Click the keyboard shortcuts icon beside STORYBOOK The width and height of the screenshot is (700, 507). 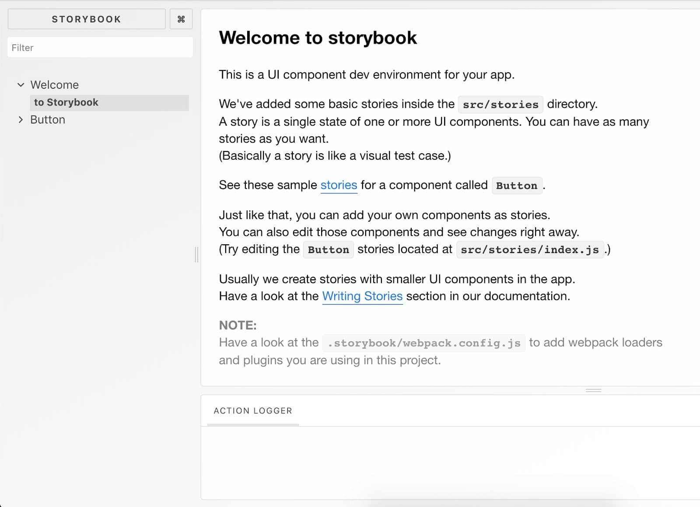coord(181,19)
